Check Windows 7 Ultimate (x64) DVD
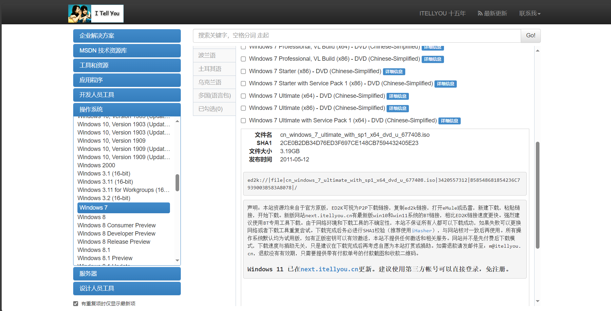The height and width of the screenshot is (311, 611). (x=243, y=96)
